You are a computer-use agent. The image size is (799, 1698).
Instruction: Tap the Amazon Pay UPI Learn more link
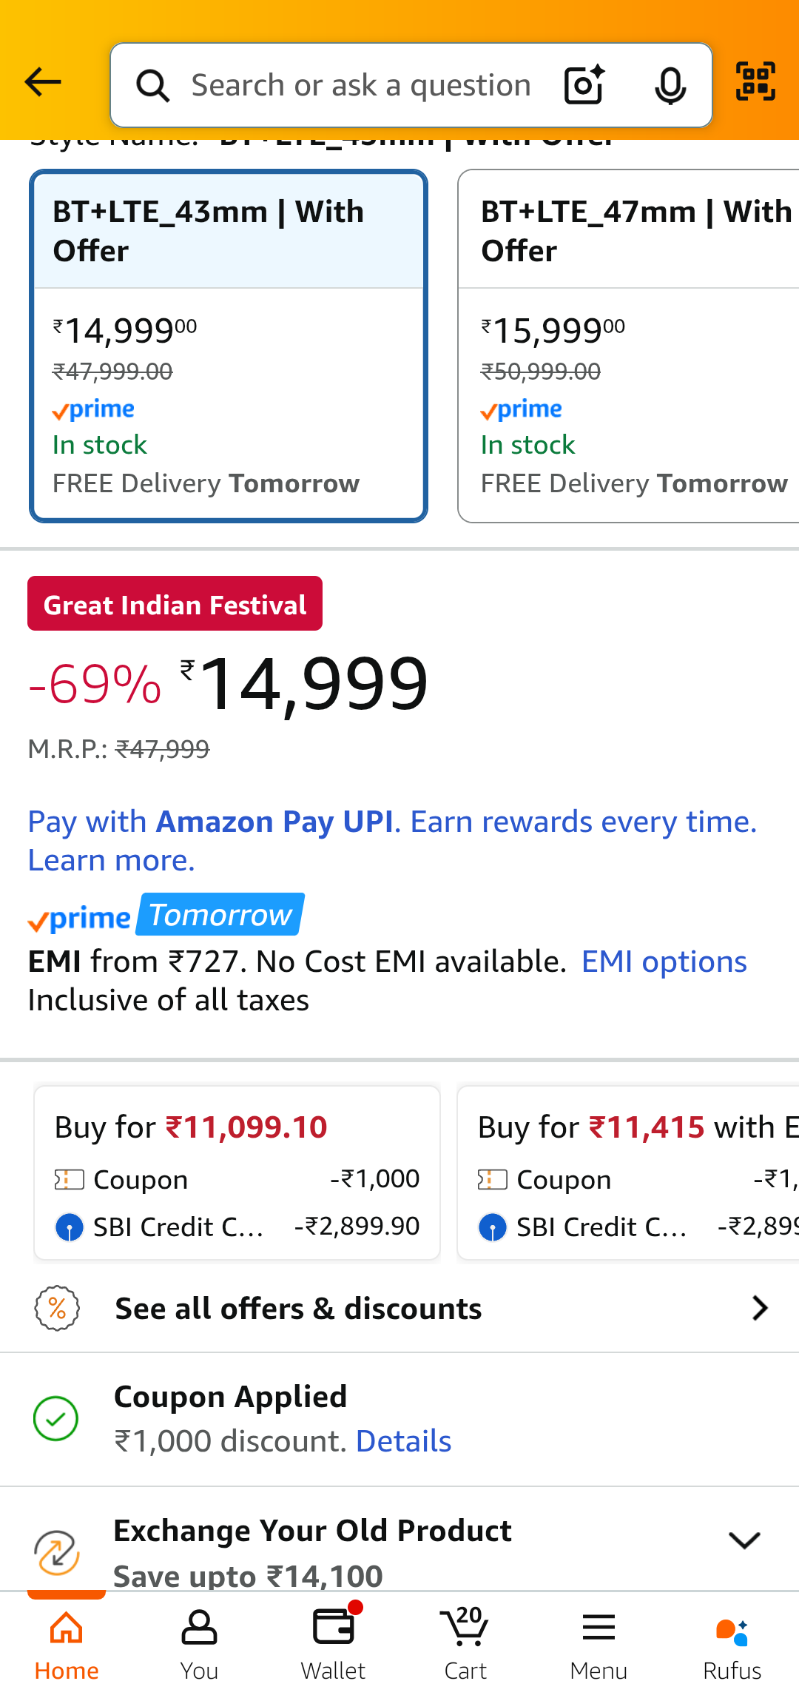tap(111, 860)
